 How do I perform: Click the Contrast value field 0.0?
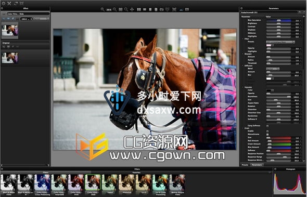(x=297, y=27)
